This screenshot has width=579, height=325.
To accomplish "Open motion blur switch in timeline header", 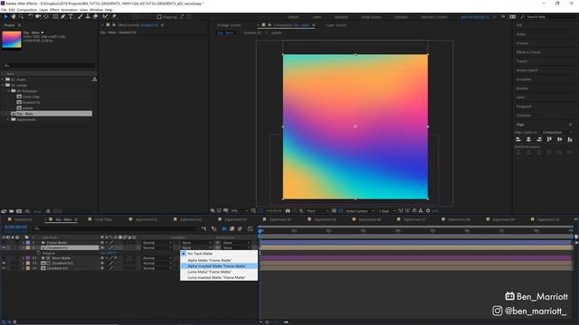I will click(240, 228).
